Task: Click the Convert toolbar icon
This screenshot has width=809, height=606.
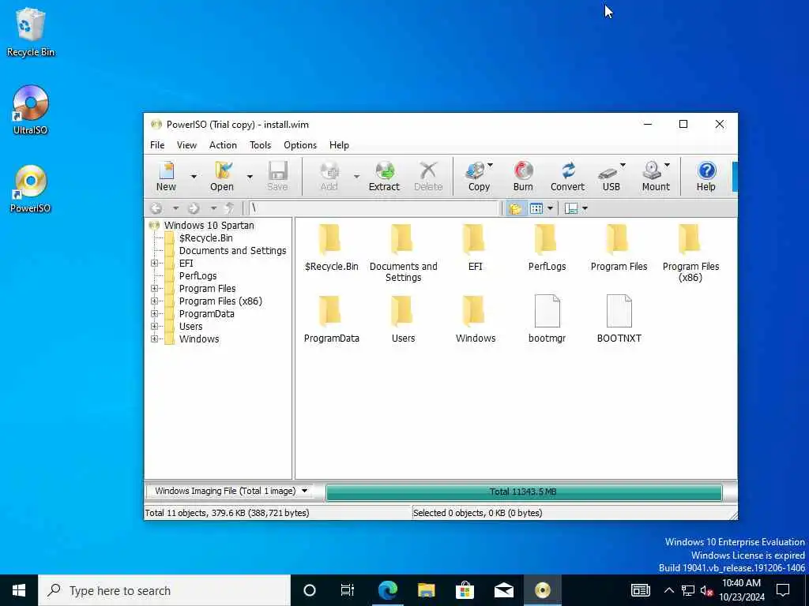Action: pyautogui.click(x=567, y=176)
